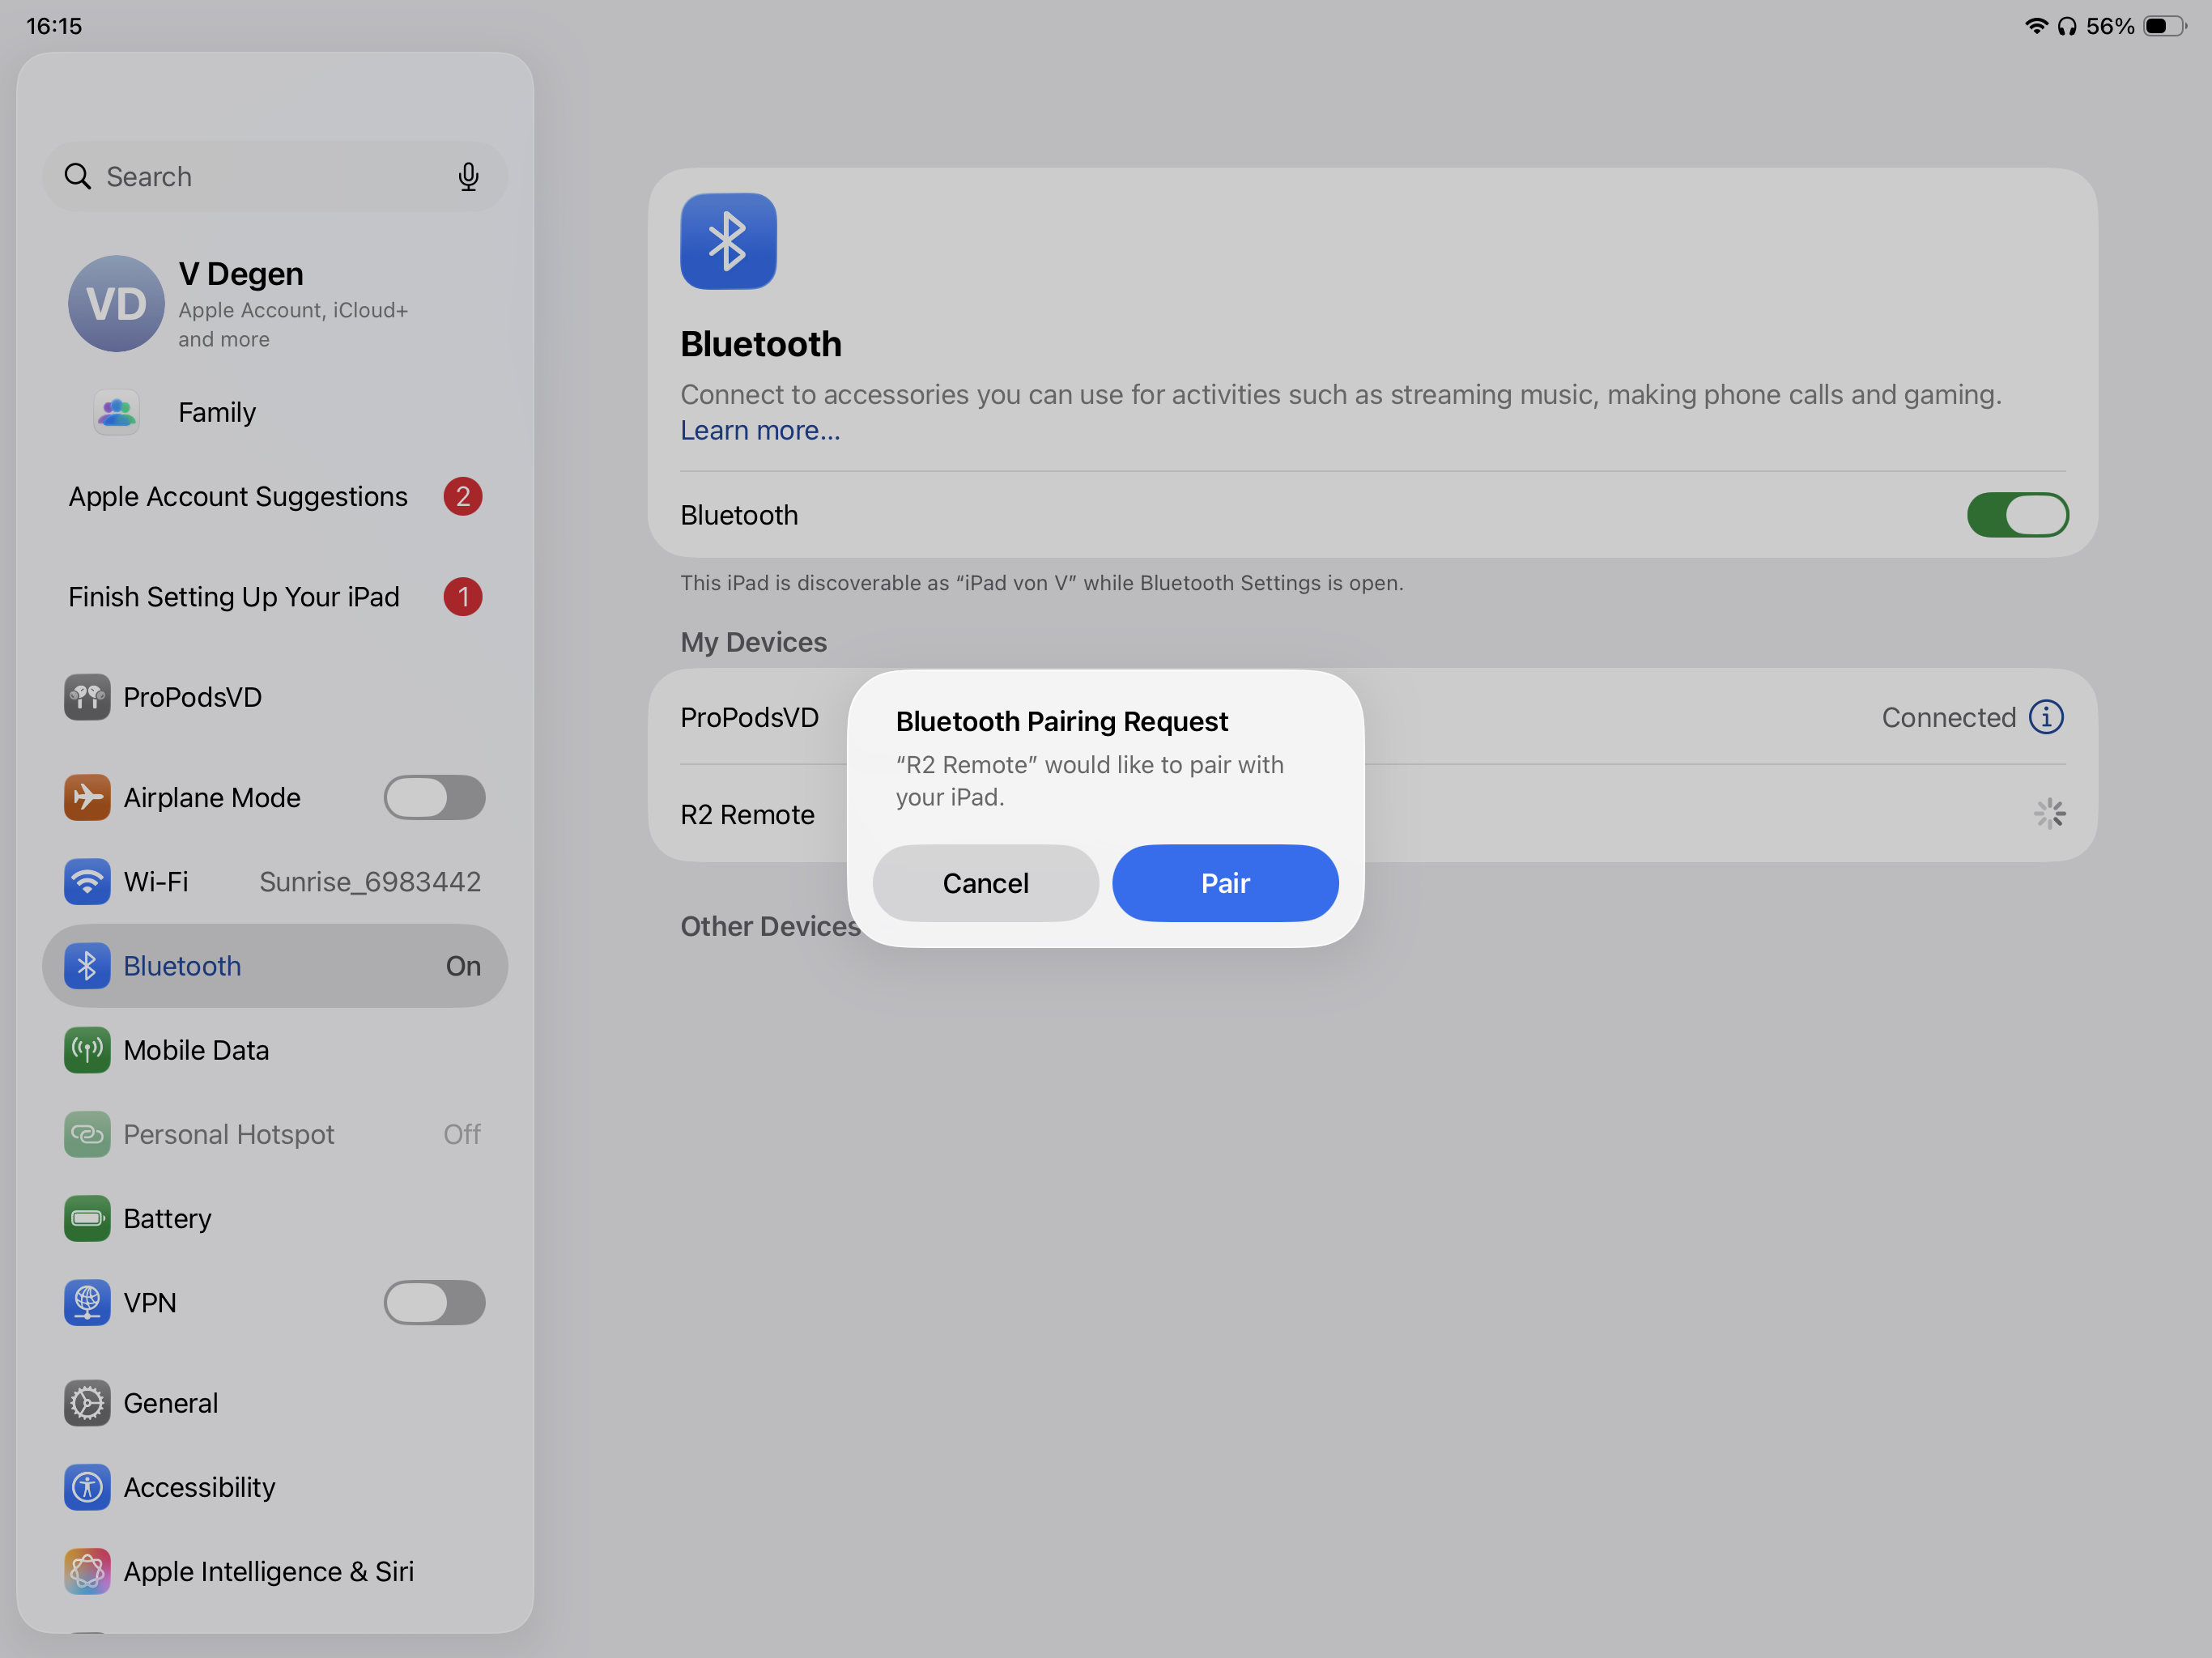Tap the green Battery icon

pyautogui.click(x=87, y=1218)
